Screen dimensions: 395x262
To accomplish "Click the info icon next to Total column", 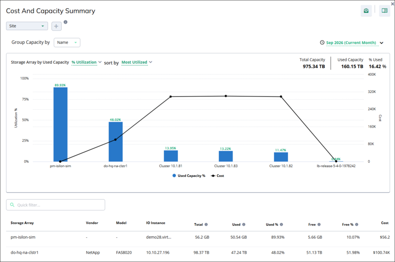I will point(206,224).
